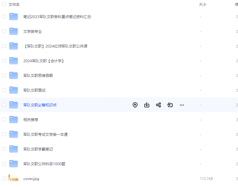Check the box for 文学类专业
This screenshot has height=187, width=238.
click(x=4, y=31)
